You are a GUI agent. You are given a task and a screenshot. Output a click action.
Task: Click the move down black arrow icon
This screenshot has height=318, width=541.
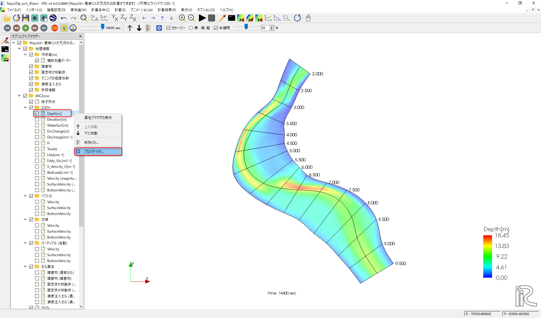[x=139, y=28]
